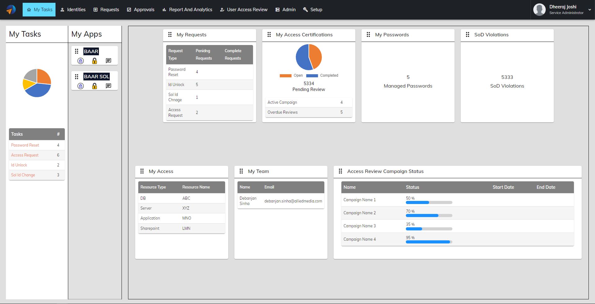
Task: Click the circled blue lock under BAAR SOL
Action: click(81, 86)
